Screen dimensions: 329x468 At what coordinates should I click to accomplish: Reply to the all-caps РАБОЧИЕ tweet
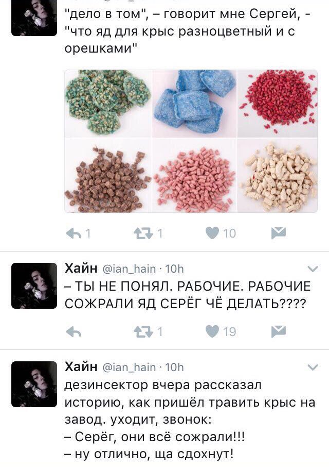pyautogui.click(x=73, y=332)
